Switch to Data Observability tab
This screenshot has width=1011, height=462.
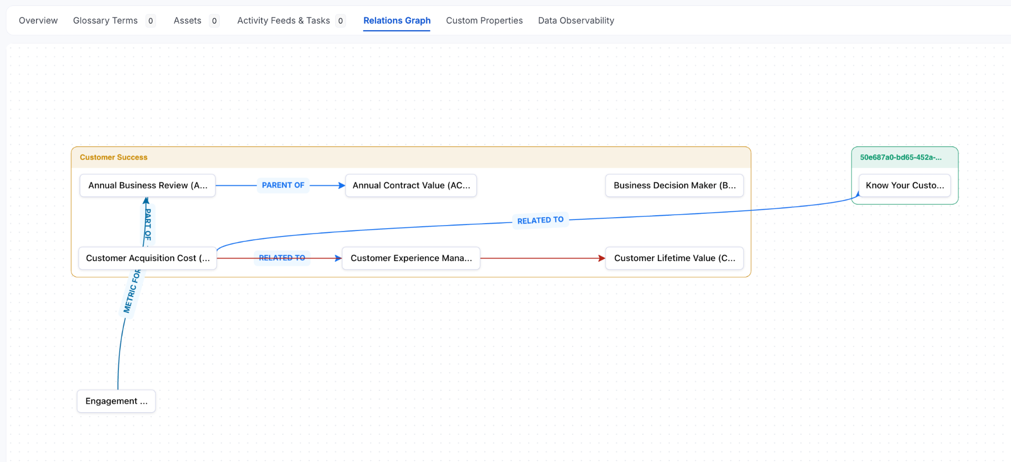[x=576, y=21]
